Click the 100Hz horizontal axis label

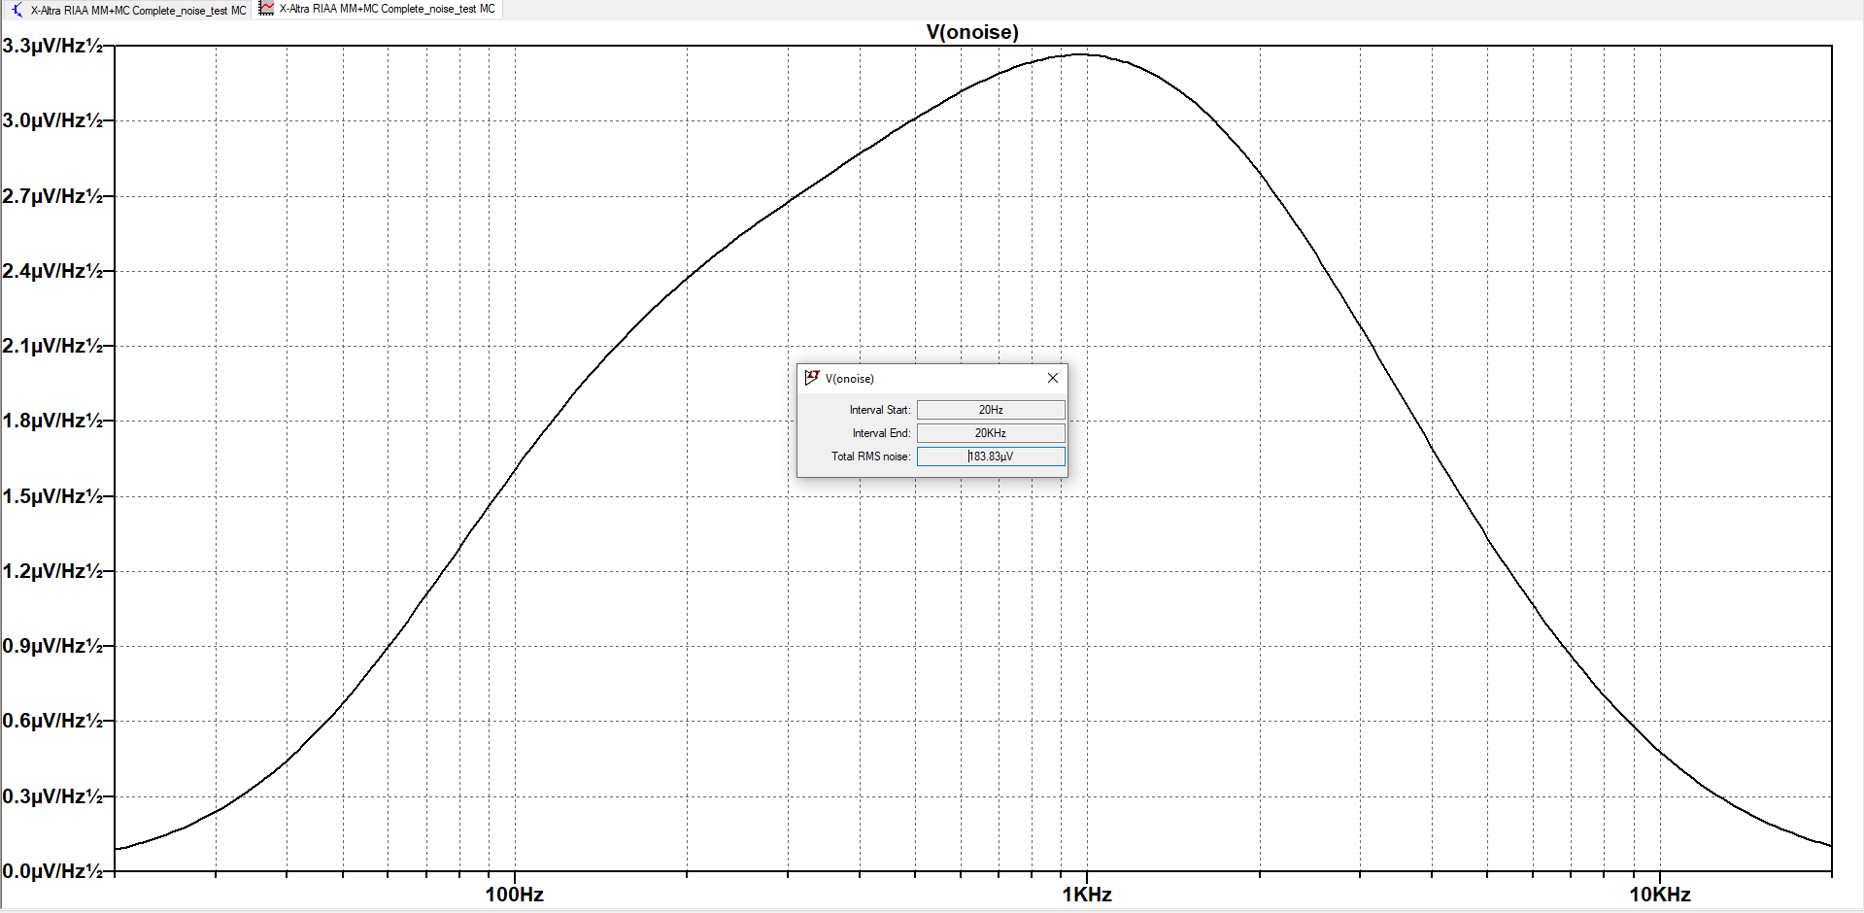coord(515,895)
